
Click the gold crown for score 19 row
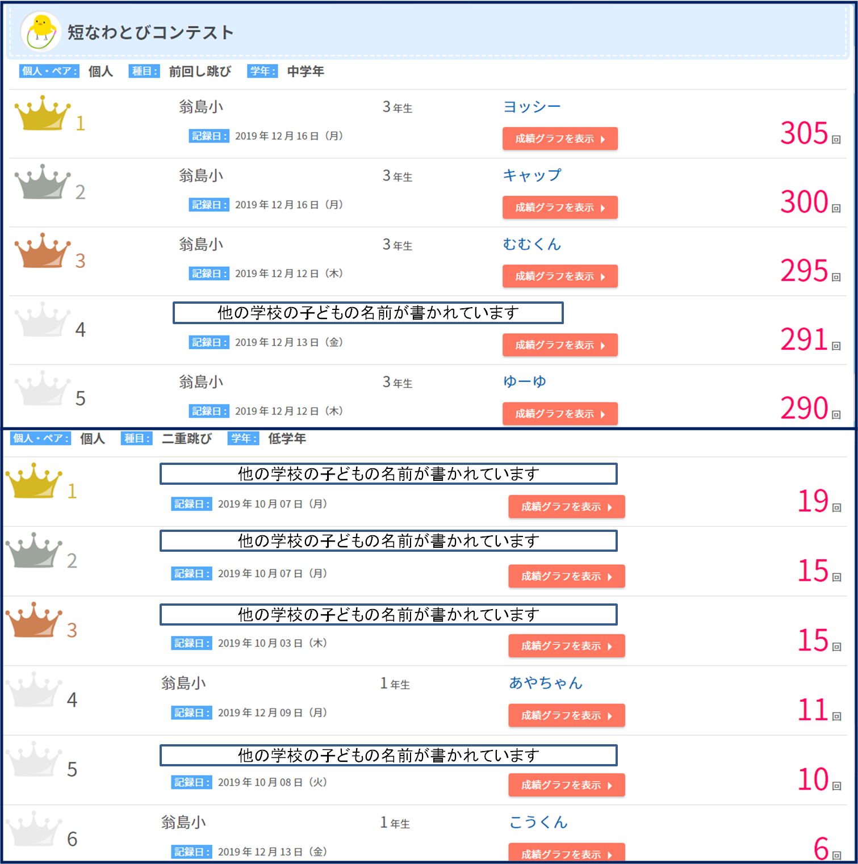tap(34, 480)
